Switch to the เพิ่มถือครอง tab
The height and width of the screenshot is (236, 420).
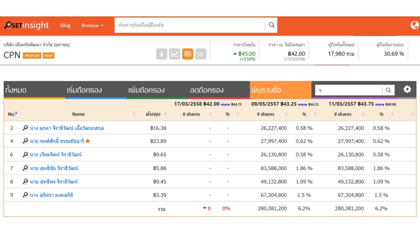(x=157, y=90)
